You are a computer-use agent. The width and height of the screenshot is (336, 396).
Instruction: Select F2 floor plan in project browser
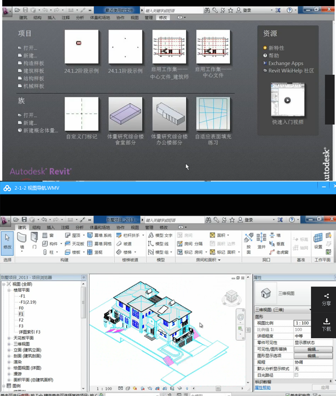(21, 320)
